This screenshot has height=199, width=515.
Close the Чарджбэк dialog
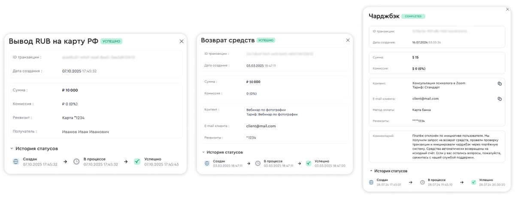pyautogui.click(x=508, y=9)
